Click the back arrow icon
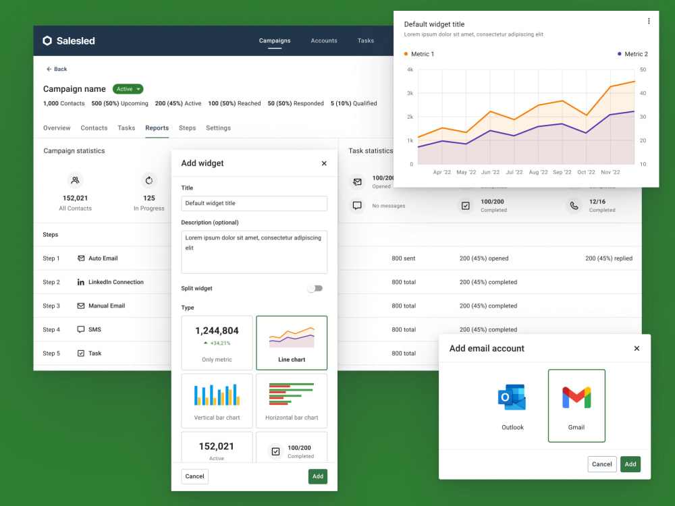 point(49,69)
